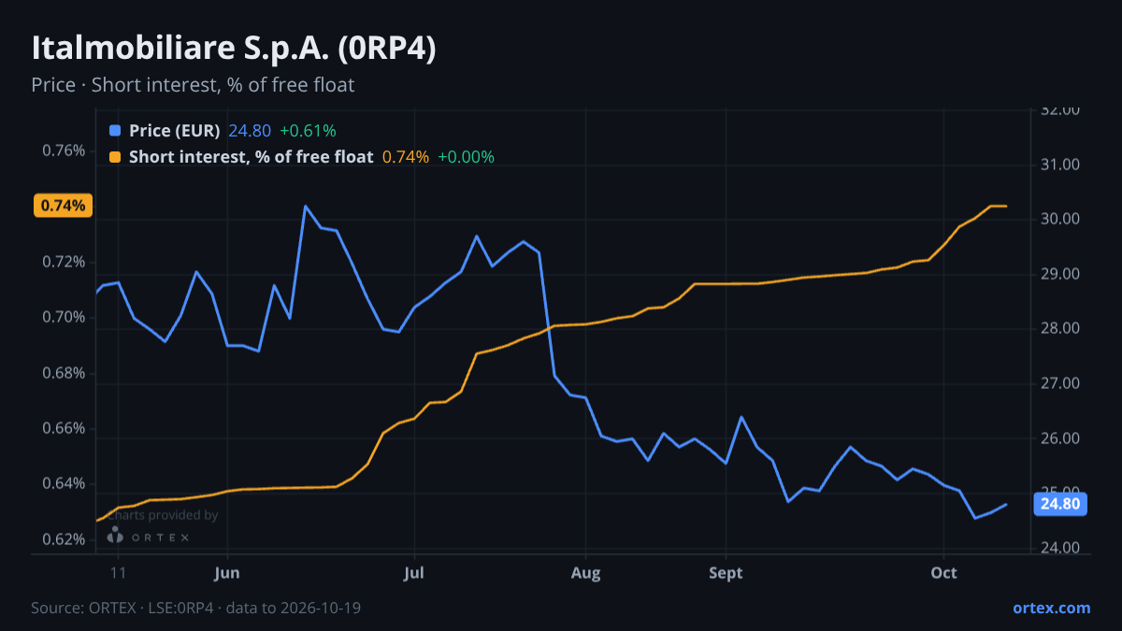The image size is (1122, 631).
Task: Click the 0.70% left axis label
Action: coord(64,317)
